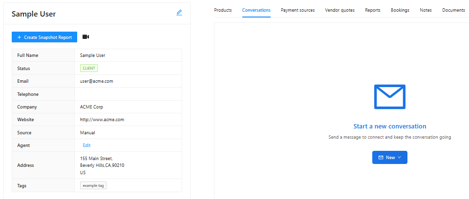Click the CLIENT status badge
The image size is (469, 199).
pyautogui.click(x=89, y=68)
